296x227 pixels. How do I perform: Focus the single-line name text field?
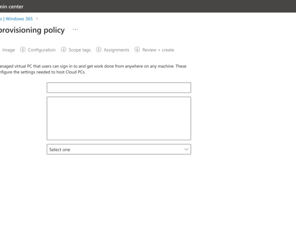(119, 87)
